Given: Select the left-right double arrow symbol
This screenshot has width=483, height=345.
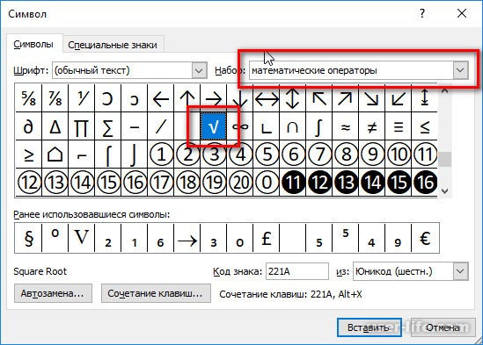Looking at the screenshot, I should point(267,98).
